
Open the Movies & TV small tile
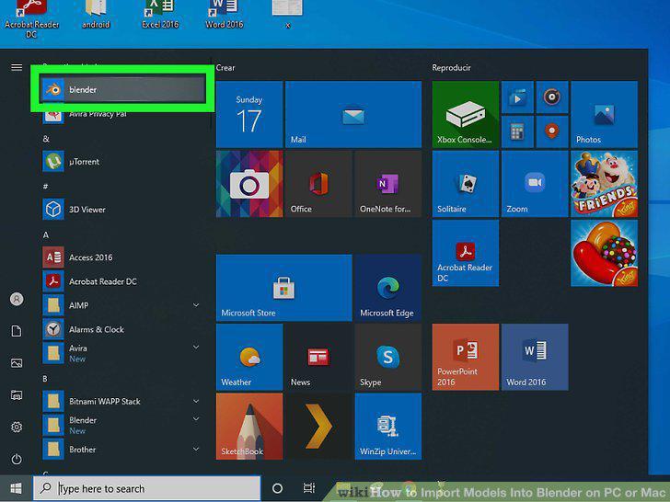(x=517, y=97)
